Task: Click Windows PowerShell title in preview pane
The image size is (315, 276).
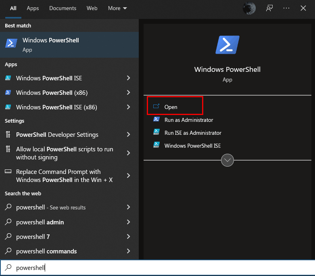Action: click(x=227, y=69)
